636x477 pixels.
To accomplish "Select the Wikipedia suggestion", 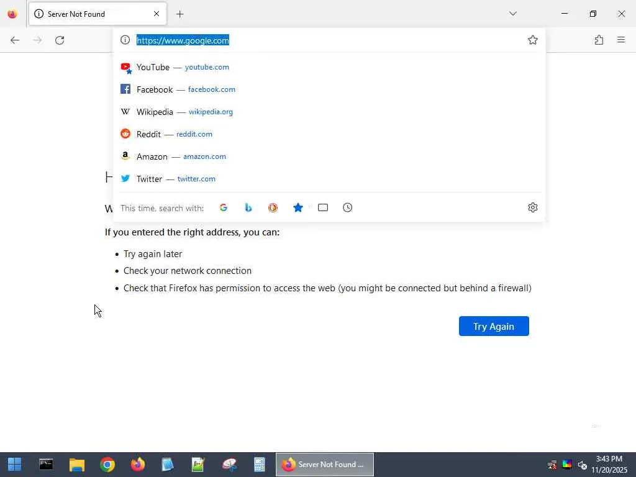I will click(x=329, y=112).
